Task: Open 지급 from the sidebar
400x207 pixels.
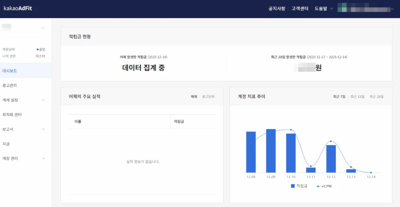Action: click(6, 144)
